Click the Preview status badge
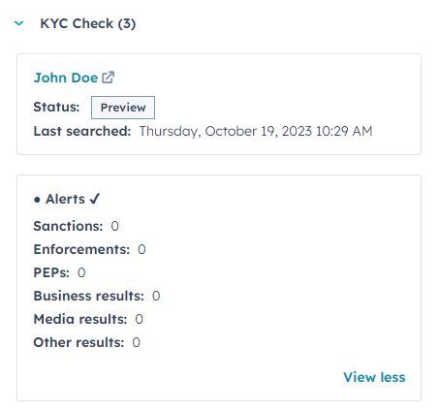The width and height of the screenshot is (439, 411). pos(123,108)
